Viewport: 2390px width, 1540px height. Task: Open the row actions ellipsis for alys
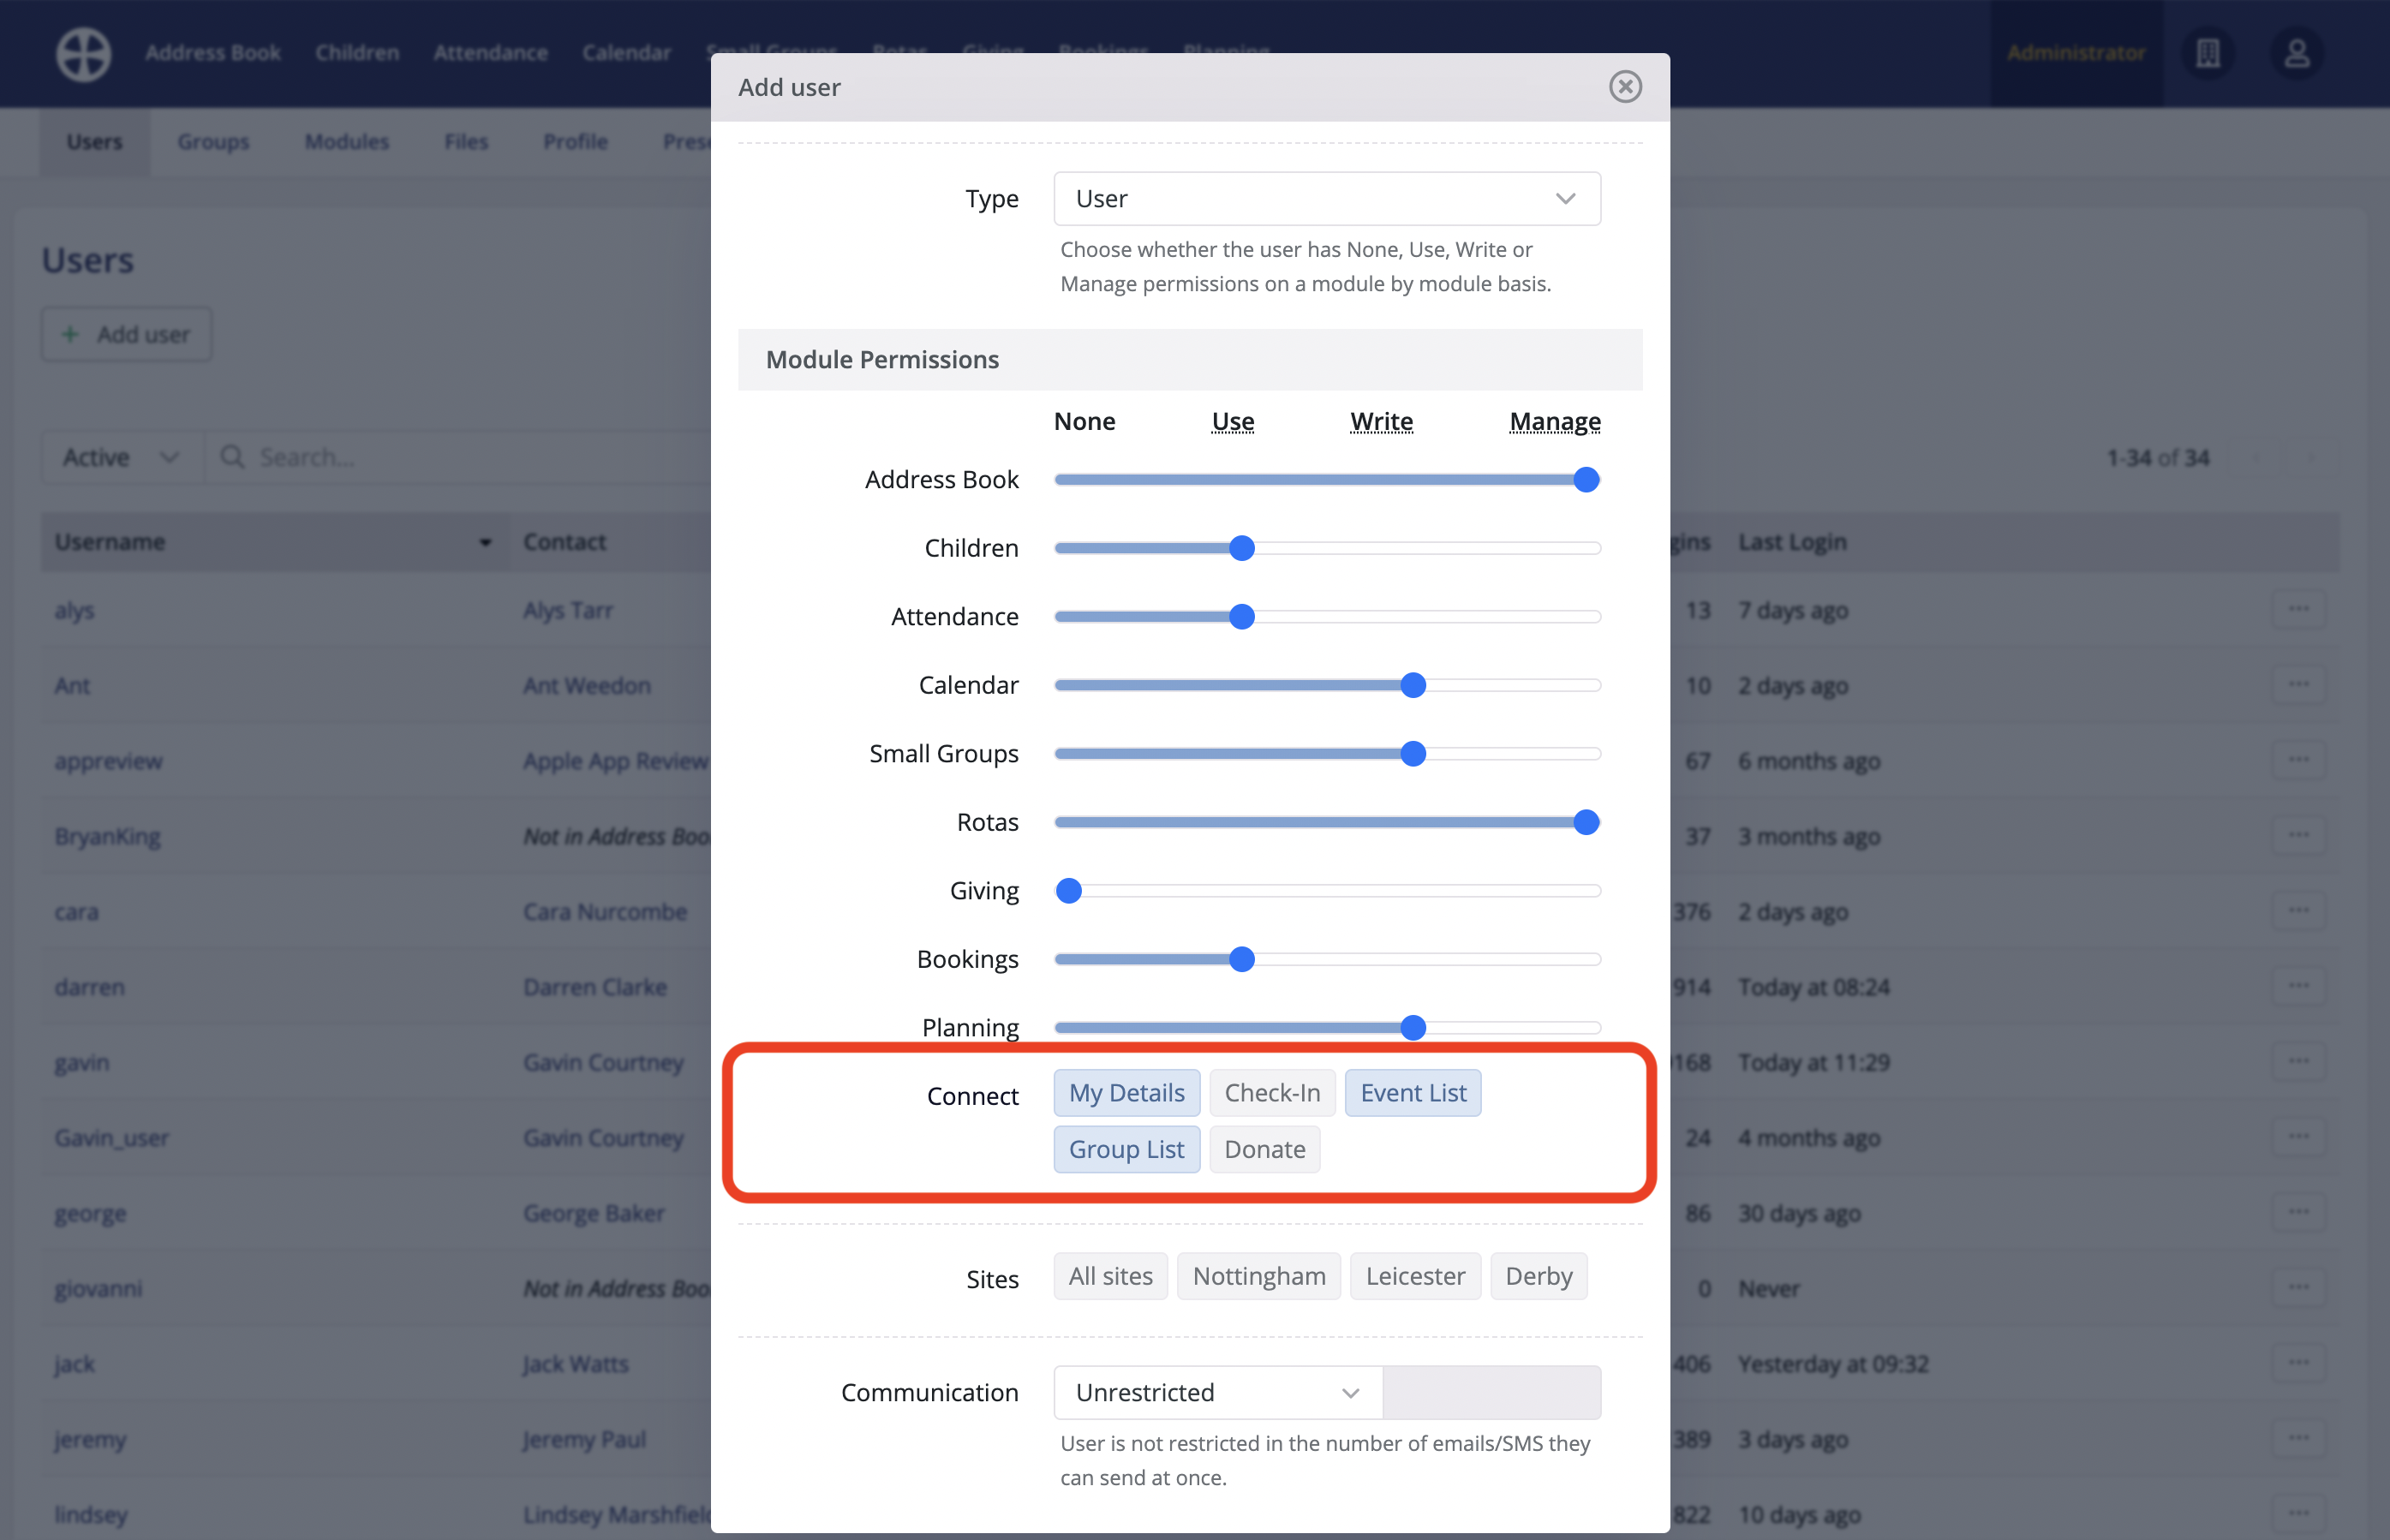[x=2300, y=609]
